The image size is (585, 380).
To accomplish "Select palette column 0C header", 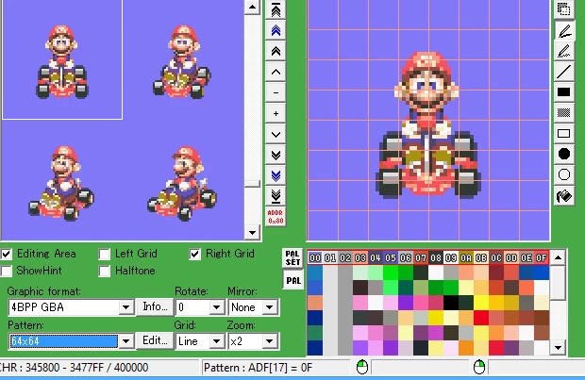I will point(496,257).
